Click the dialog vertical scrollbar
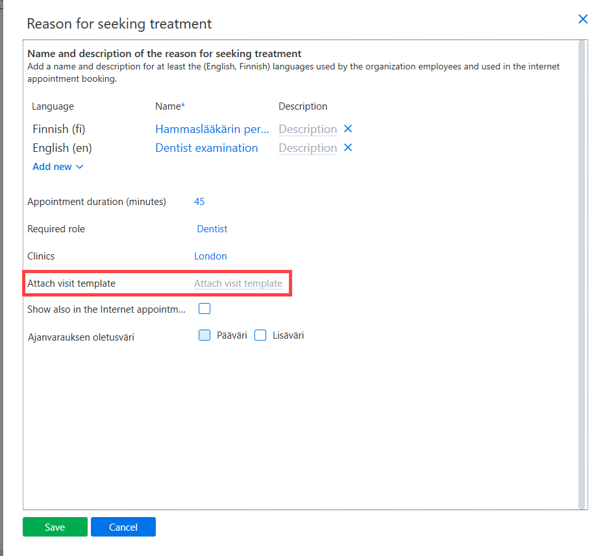Image resolution: width=607 pixels, height=556 pixels. click(582, 274)
